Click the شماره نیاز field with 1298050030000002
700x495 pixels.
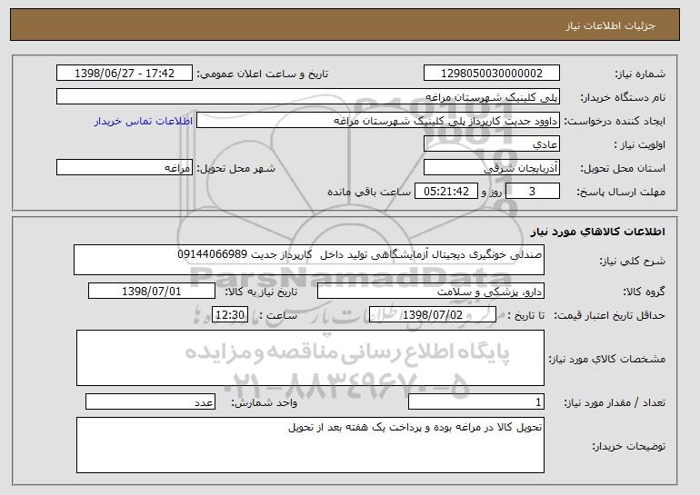tap(492, 74)
